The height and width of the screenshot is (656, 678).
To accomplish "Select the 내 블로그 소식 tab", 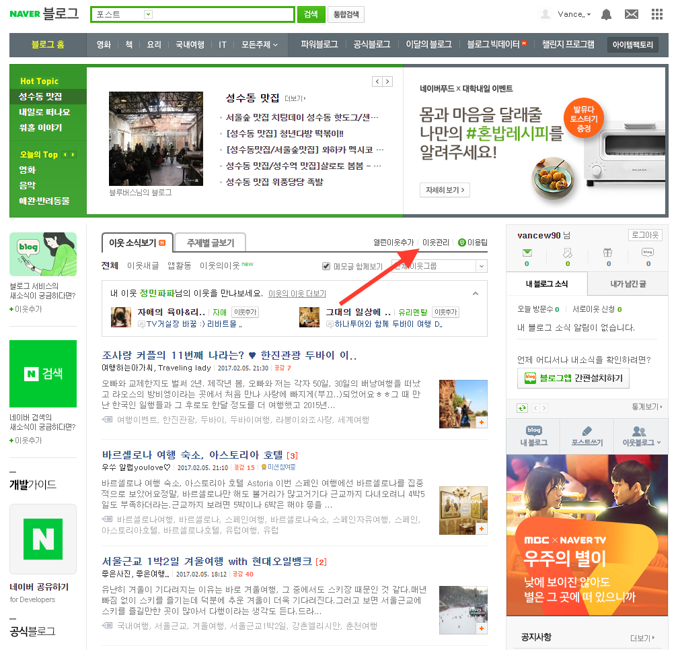I will (547, 284).
